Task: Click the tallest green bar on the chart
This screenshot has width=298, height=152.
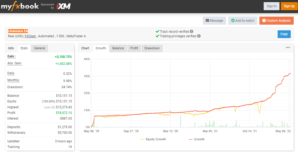Action: point(181,121)
